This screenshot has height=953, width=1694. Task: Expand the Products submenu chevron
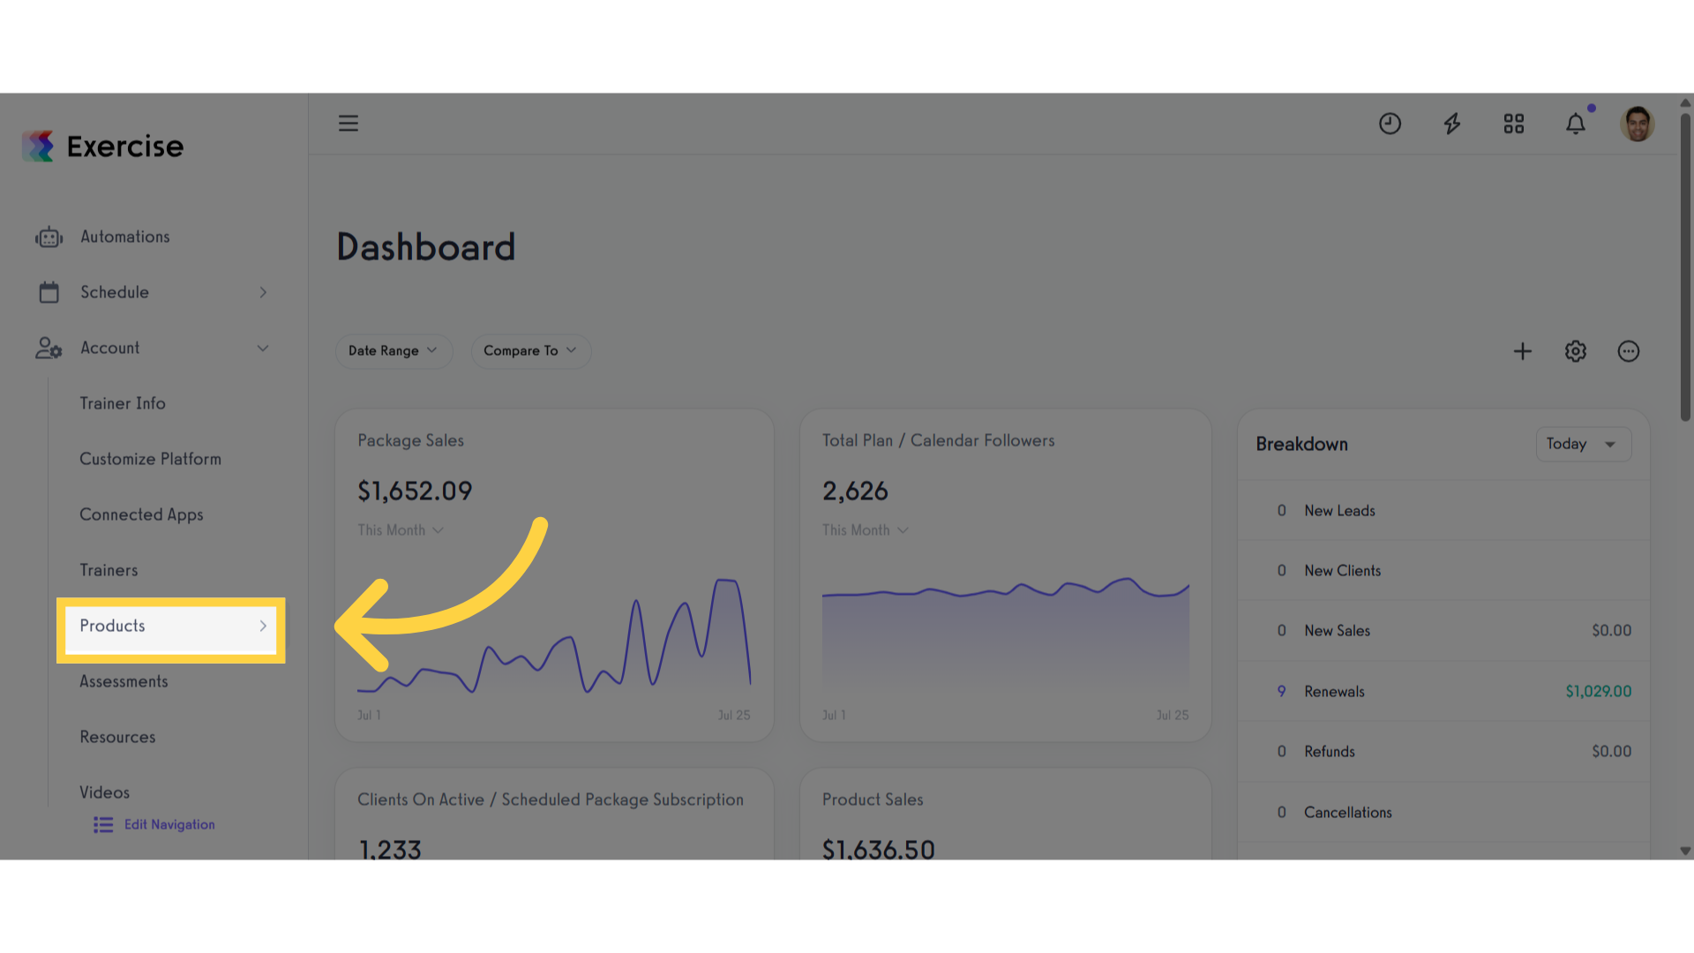263,626
